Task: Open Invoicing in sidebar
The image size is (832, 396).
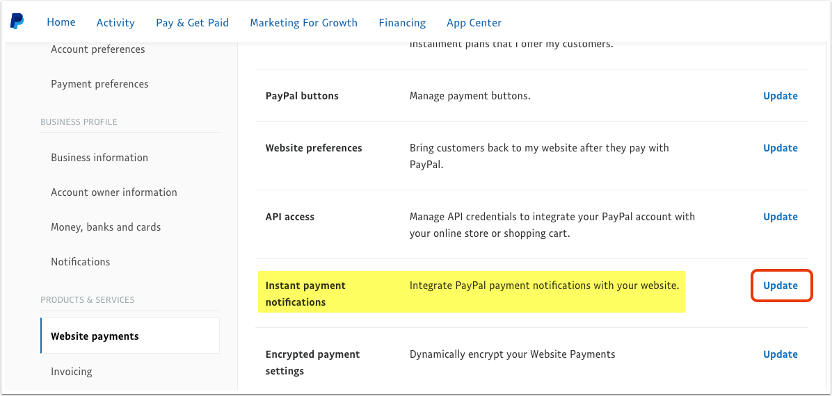Action: [72, 372]
